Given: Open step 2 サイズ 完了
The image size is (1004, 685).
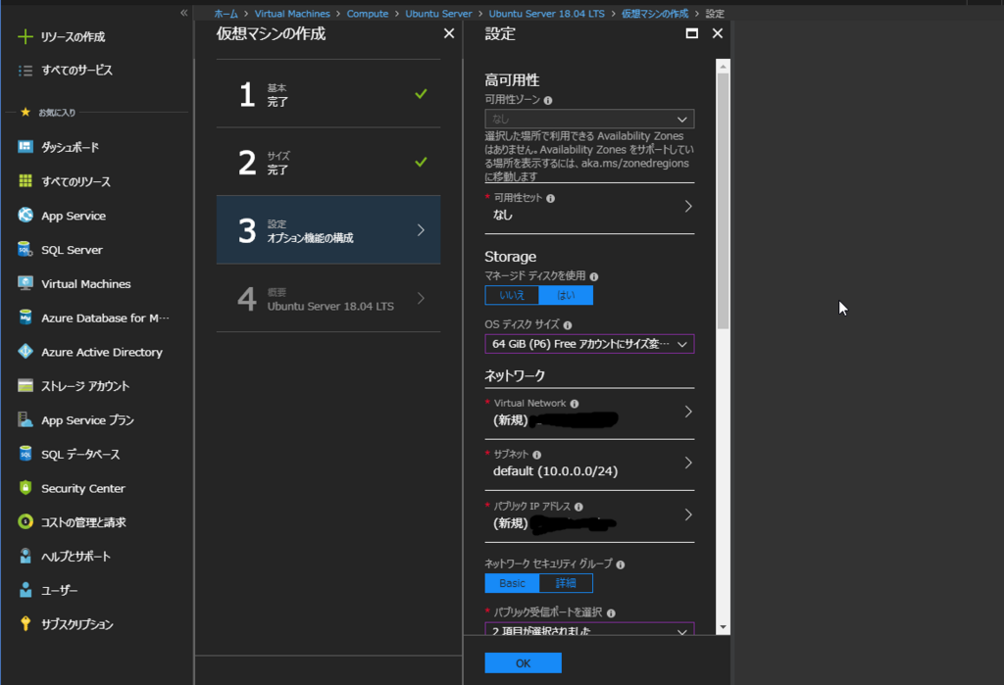Looking at the screenshot, I should click(x=328, y=162).
